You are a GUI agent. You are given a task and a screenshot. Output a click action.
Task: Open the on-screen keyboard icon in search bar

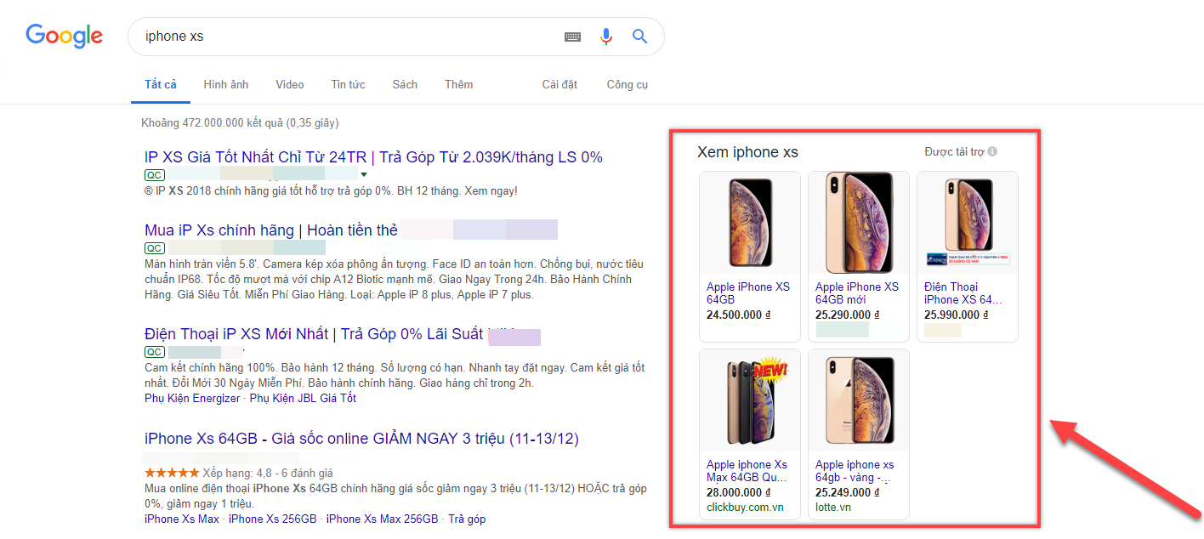[x=572, y=37]
